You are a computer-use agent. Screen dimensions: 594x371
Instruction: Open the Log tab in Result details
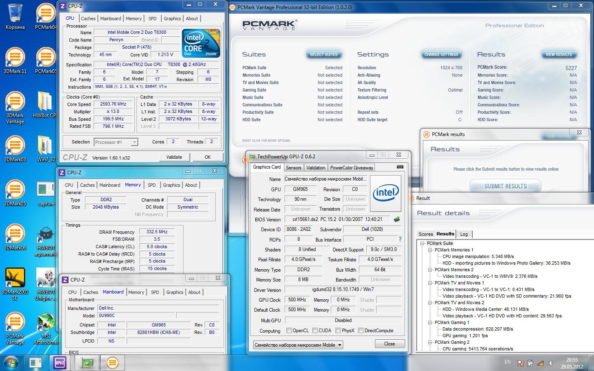(x=464, y=234)
